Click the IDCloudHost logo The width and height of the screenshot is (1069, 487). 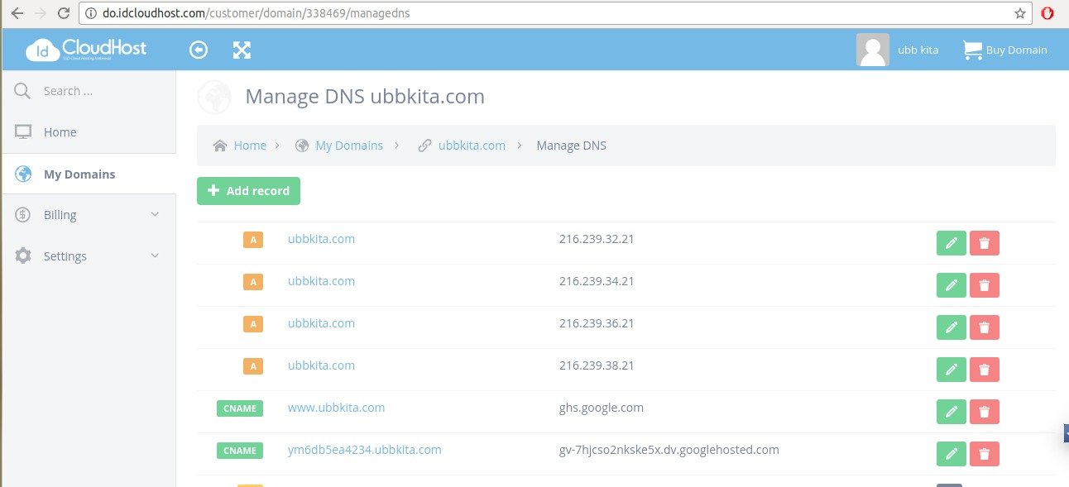click(x=85, y=50)
